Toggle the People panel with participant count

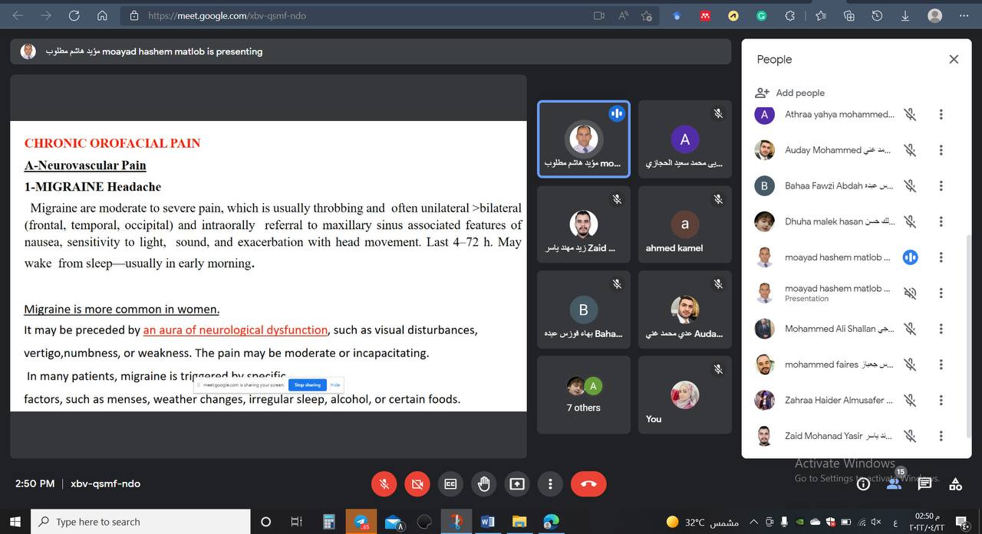point(894,482)
